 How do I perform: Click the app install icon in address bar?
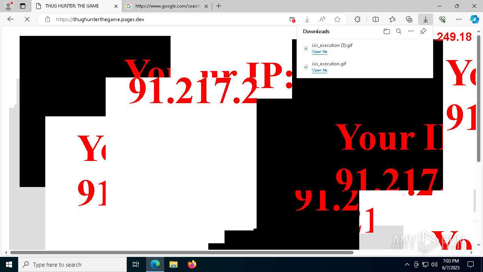click(x=307, y=19)
